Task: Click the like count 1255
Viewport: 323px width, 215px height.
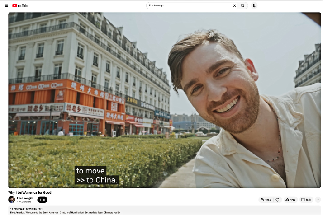Action: [x=268, y=200]
